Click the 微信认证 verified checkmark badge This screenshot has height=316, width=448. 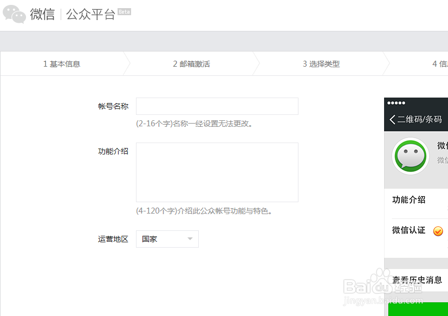[x=438, y=231]
